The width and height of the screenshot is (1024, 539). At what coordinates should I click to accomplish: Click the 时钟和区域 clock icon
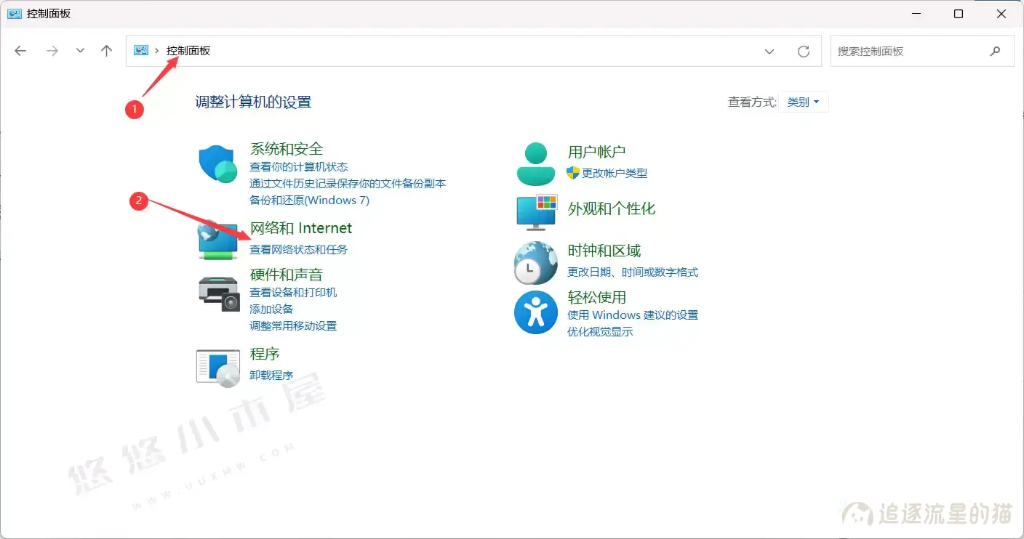click(535, 262)
